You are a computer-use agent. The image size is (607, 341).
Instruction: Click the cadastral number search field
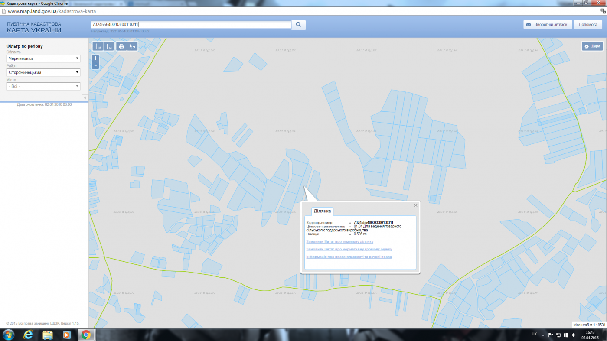[191, 25]
